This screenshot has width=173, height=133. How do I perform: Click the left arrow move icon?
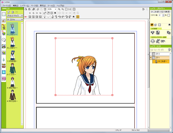[37, 13]
